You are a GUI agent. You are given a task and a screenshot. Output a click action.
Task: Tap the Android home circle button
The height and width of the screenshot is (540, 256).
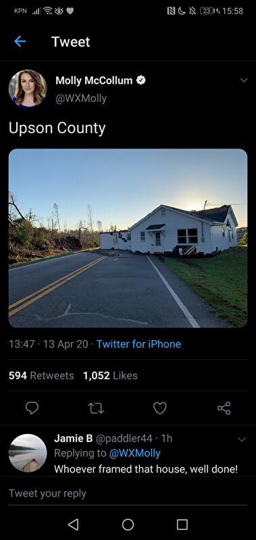pos(128,524)
